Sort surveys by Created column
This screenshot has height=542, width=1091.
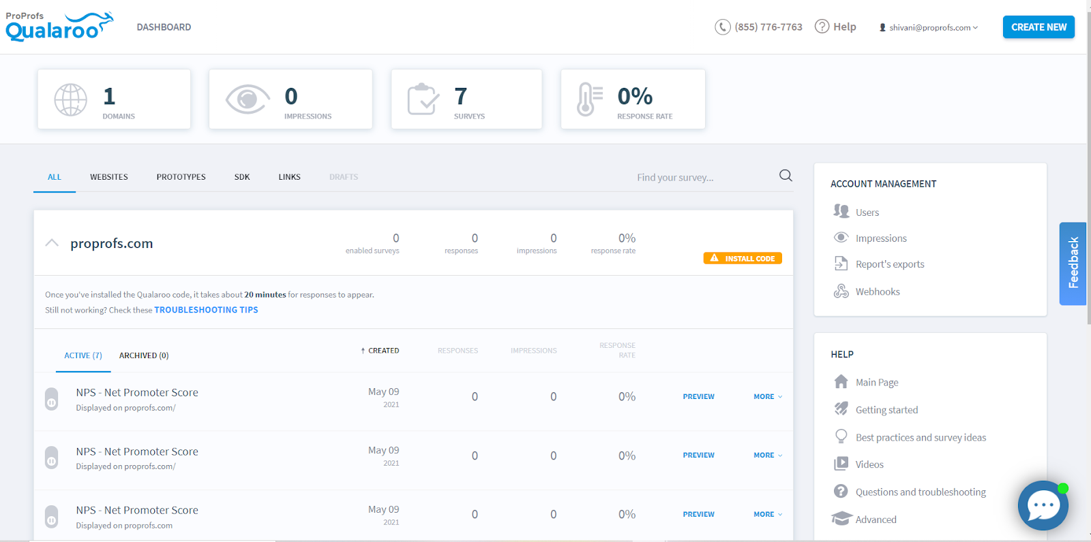[380, 351]
